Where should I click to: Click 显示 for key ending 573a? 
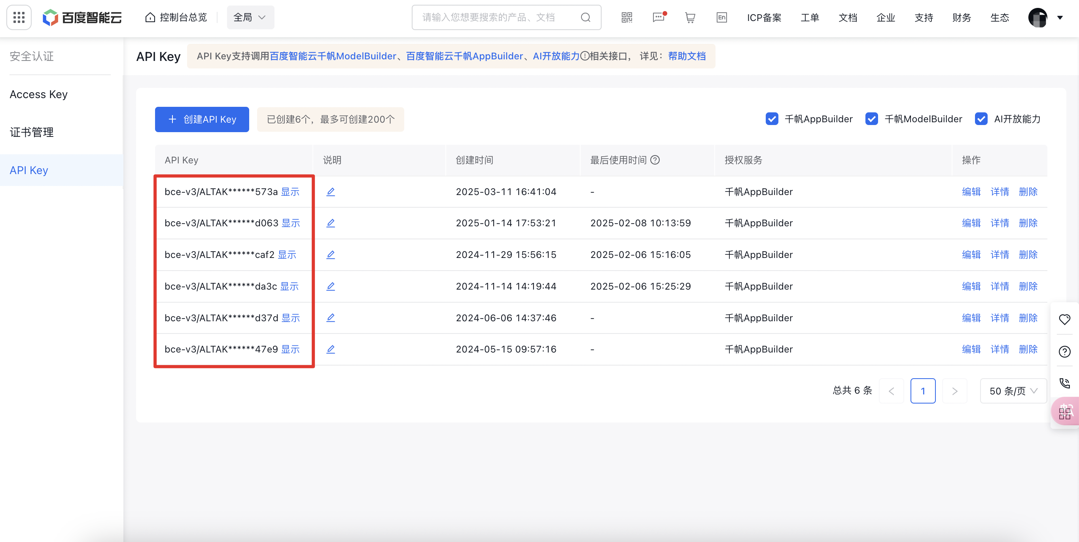click(290, 191)
